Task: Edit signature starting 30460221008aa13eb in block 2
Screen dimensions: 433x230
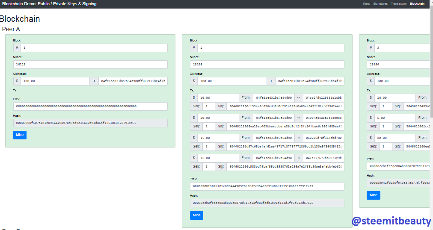Action: [x=285, y=126]
